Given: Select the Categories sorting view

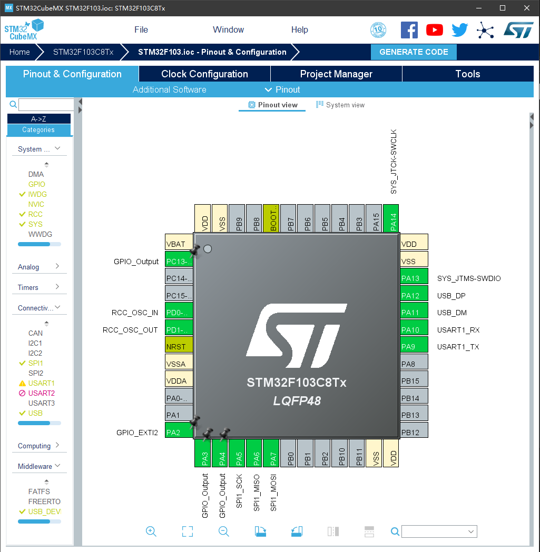Looking at the screenshot, I should pos(38,129).
